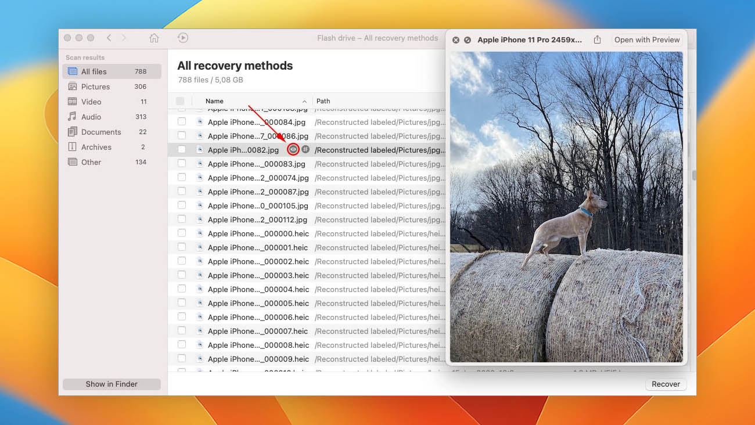Open hex view icon on 0082.jpg row
Image resolution: width=755 pixels, height=425 pixels.
[x=305, y=149]
